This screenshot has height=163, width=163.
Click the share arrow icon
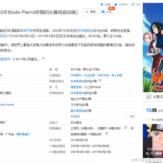(x=133, y=4)
